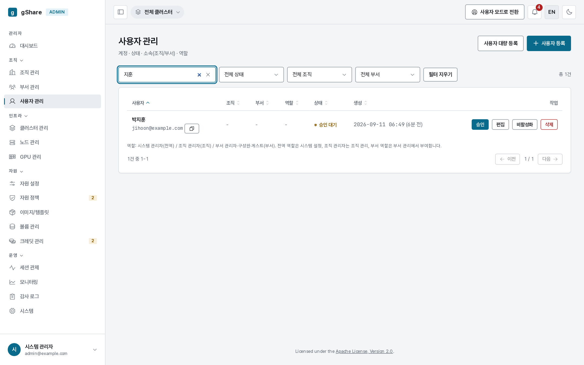This screenshot has width=584, height=365.
Task: Sort by 역할 column
Action: [291, 103]
